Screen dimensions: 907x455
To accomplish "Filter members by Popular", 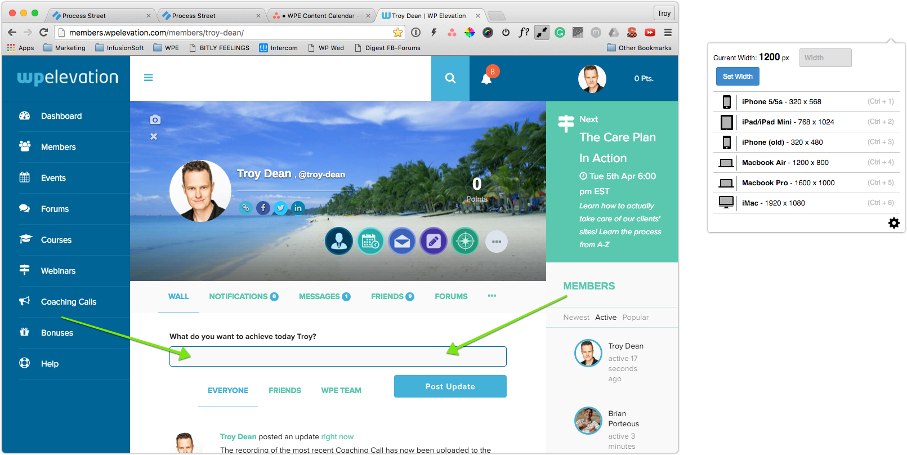I will point(635,317).
